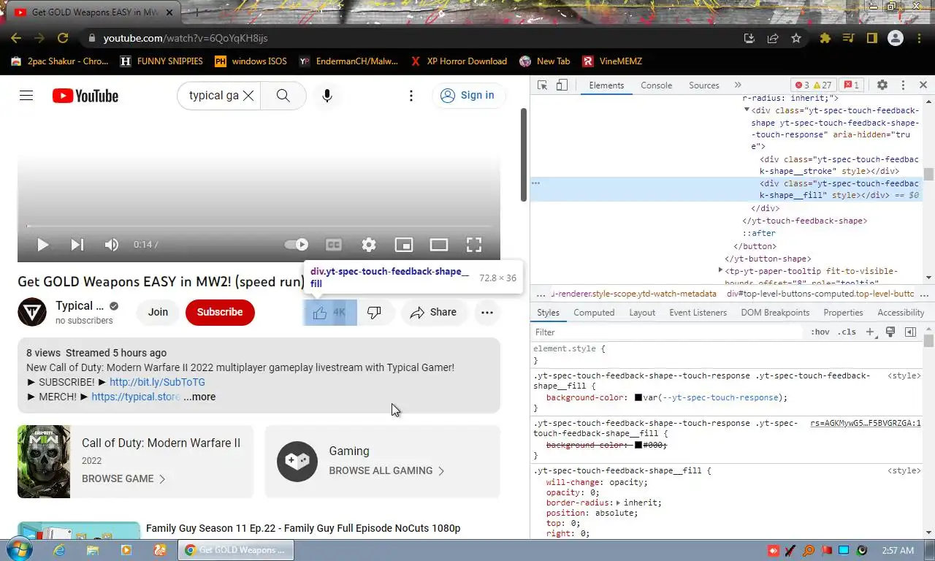The height and width of the screenshot is (561, 935).
Task: Click BROWSE GAME chevron link
Action: click(123, 479)
